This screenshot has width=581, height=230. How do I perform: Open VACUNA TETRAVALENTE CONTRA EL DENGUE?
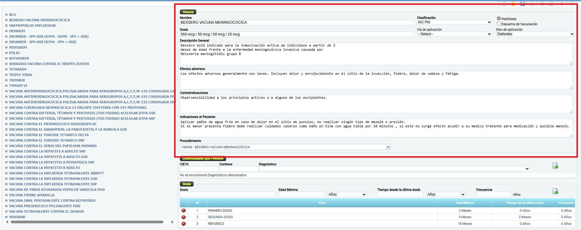tap(47, 211)
